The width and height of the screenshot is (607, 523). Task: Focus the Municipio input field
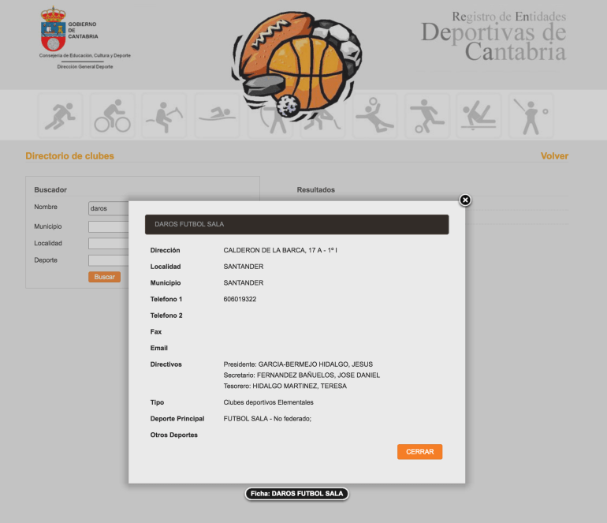108,227
